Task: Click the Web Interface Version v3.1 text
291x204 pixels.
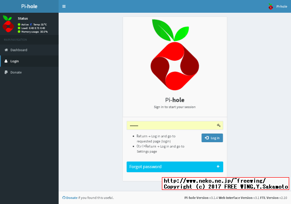Action: pyautogui.click(x=239, y=198)
